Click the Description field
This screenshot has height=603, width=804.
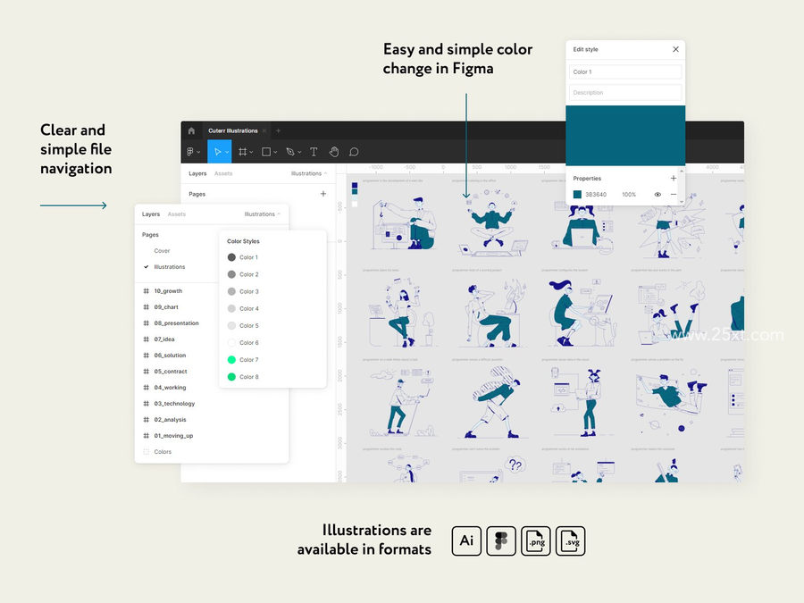(x=625, y=93)
